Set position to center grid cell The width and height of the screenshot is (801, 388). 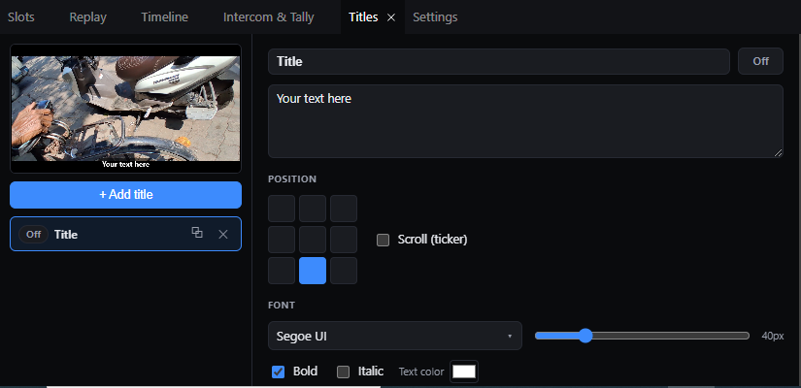[x=313, y=240]
